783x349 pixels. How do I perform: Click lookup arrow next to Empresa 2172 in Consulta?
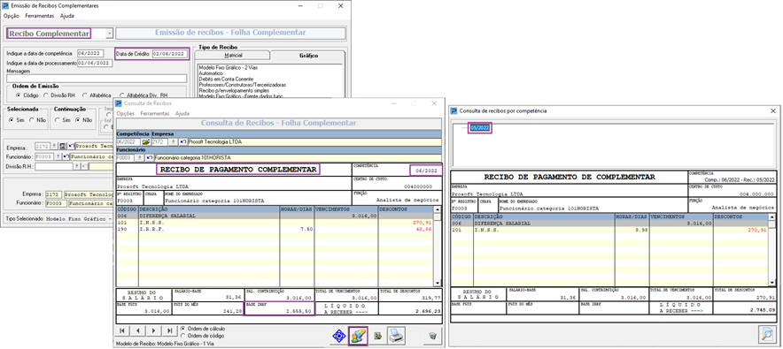pyautogui.click(x=174, y=142)
